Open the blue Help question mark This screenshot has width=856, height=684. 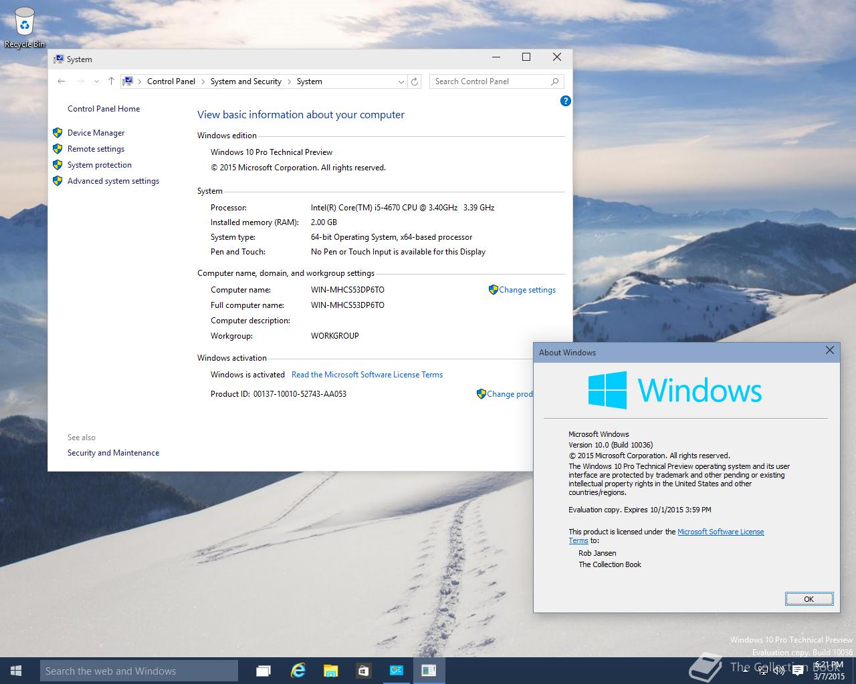click(x=566, y=101)
